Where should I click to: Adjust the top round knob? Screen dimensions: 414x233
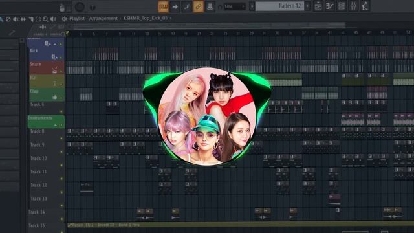pyautogui.click(x=80, y=7)
